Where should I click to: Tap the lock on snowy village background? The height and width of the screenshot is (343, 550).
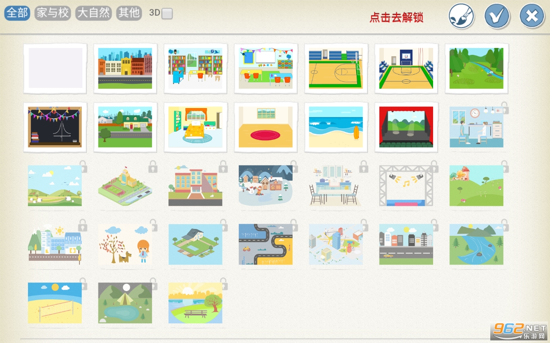(x=293, y=166)
